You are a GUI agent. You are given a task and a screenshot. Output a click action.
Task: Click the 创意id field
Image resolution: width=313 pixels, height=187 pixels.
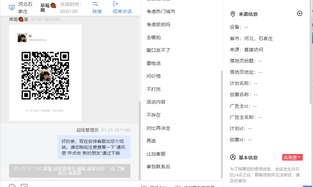pyautogui.click(x=241, y=140)
